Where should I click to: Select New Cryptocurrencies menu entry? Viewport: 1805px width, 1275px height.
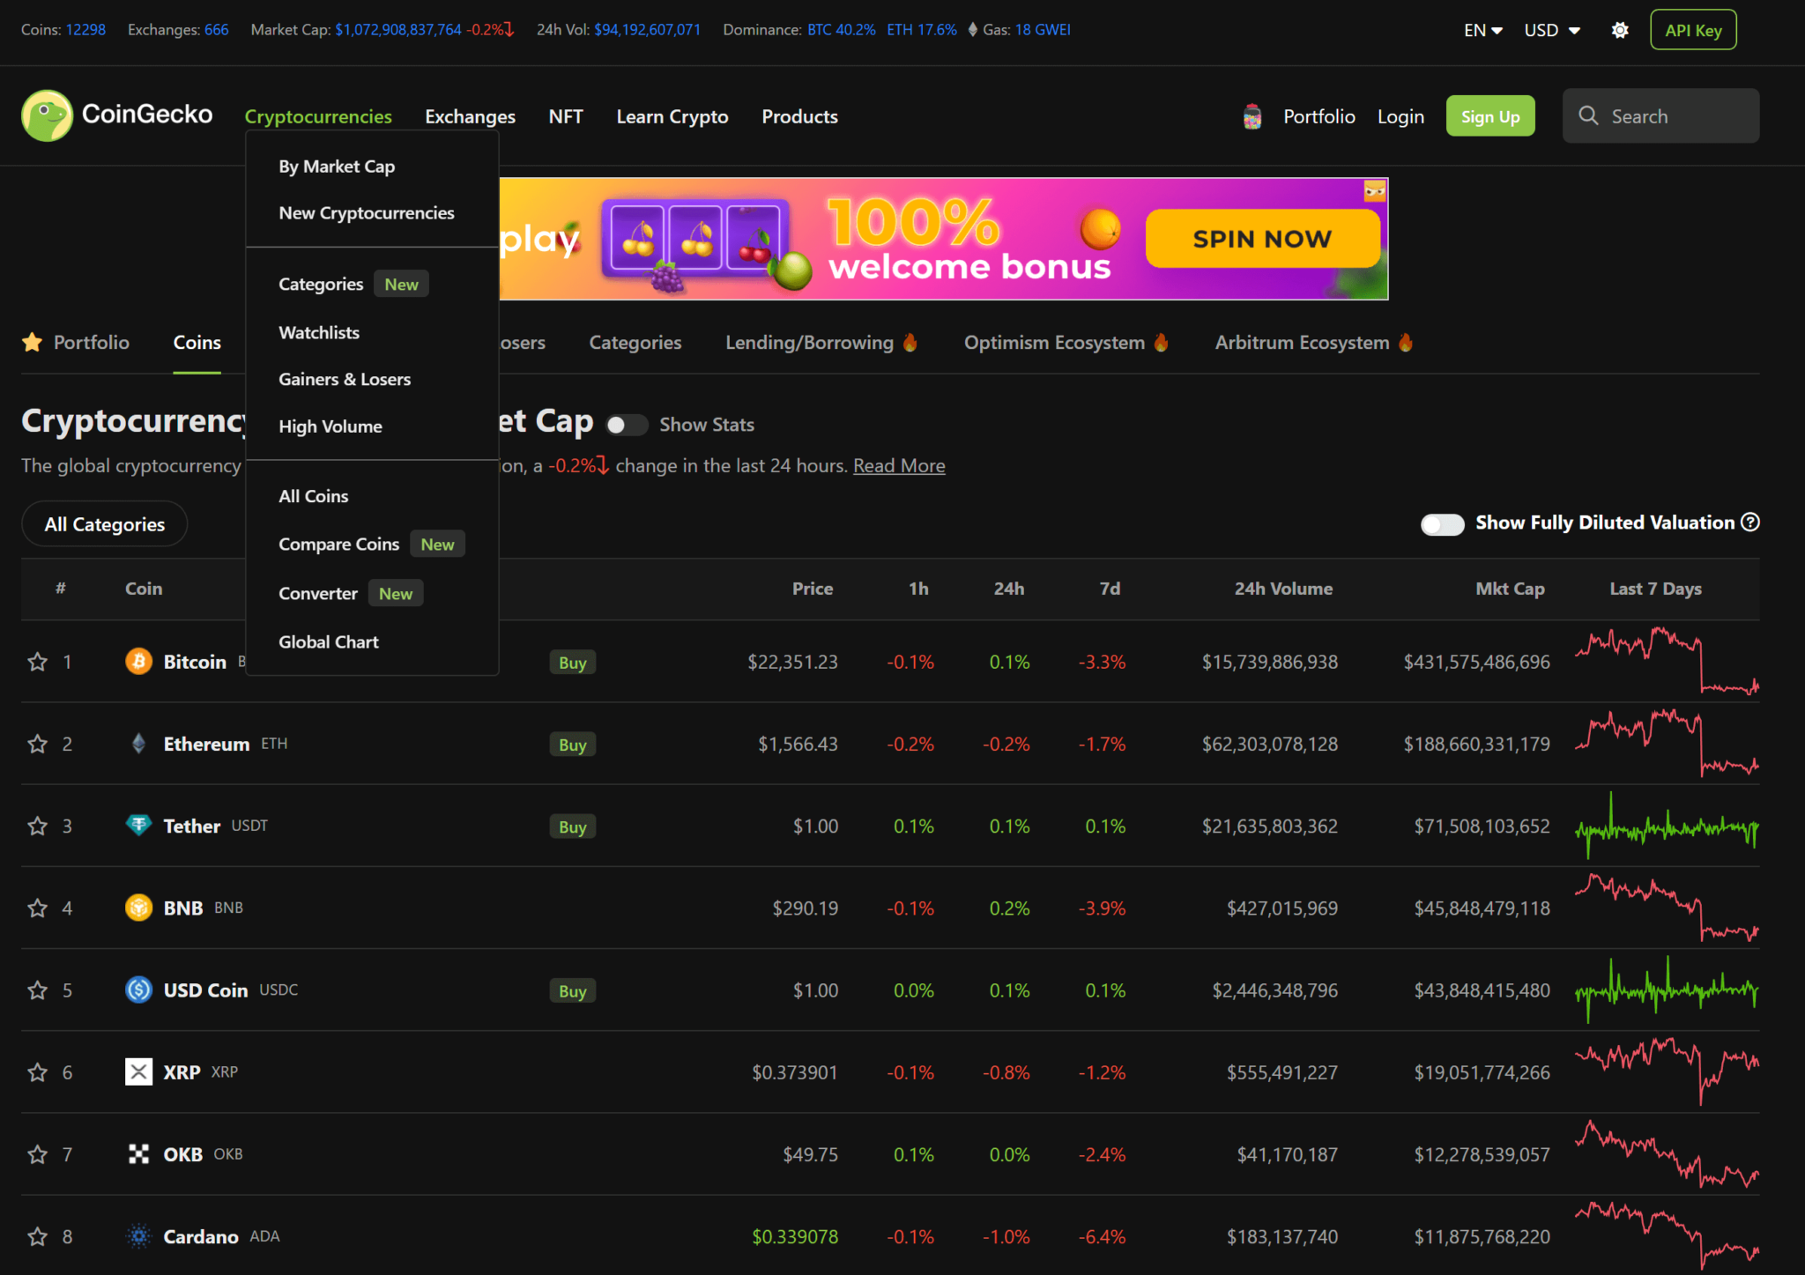[367, 213]
